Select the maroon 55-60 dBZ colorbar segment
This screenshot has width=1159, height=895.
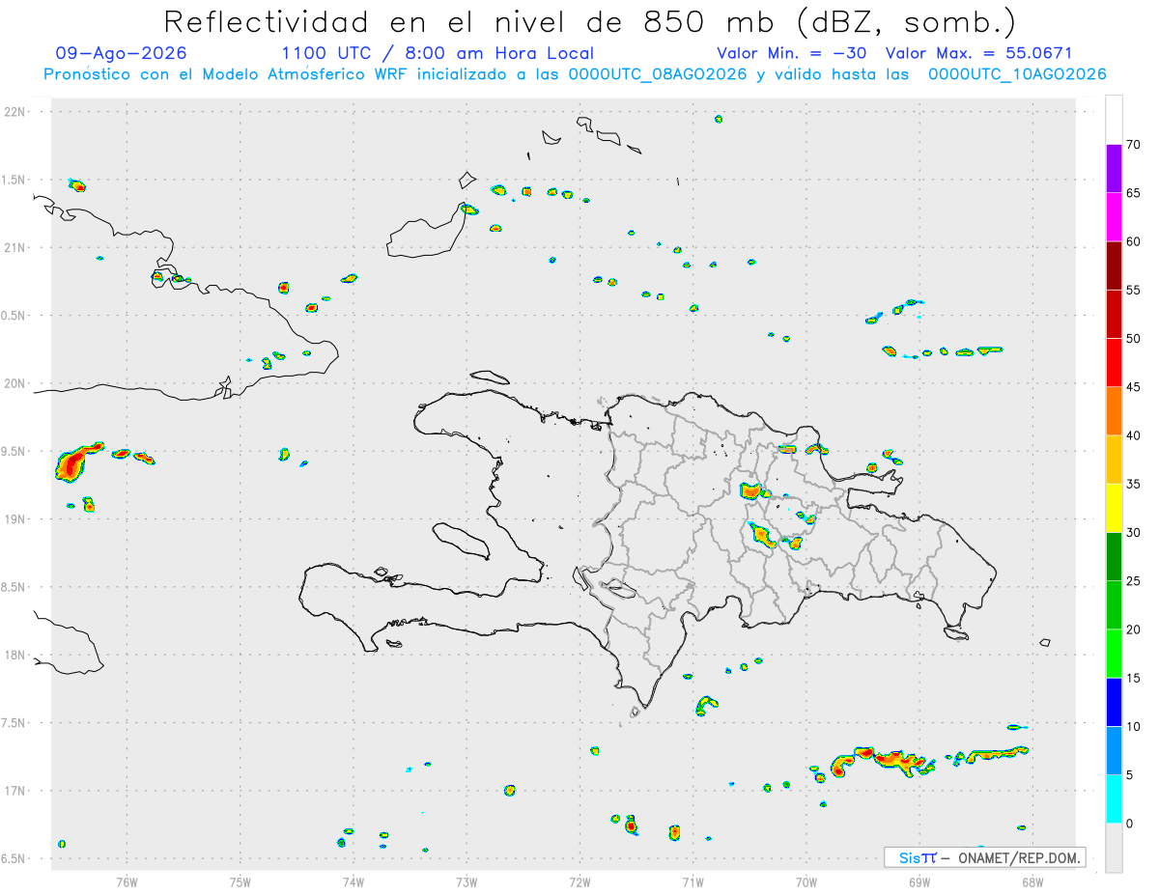[x=1114, y=266]
